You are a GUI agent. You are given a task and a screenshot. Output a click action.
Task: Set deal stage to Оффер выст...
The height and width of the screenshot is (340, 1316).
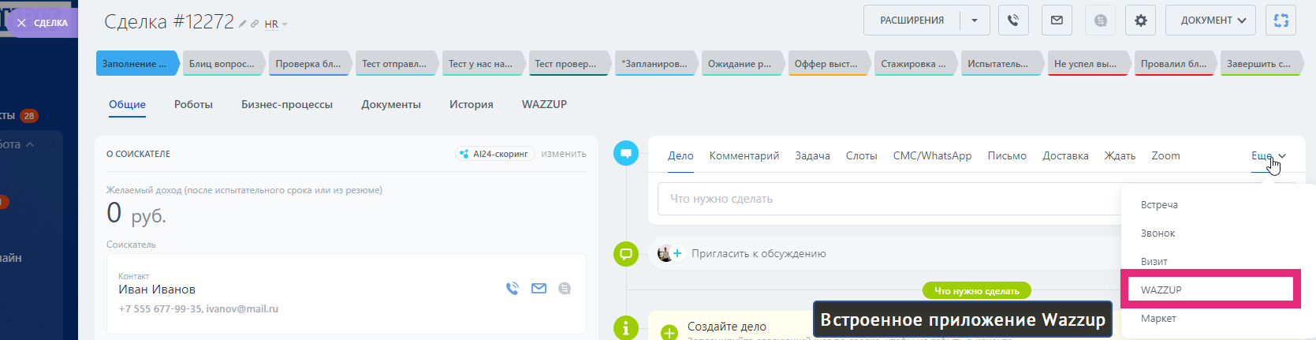point(826,64)
